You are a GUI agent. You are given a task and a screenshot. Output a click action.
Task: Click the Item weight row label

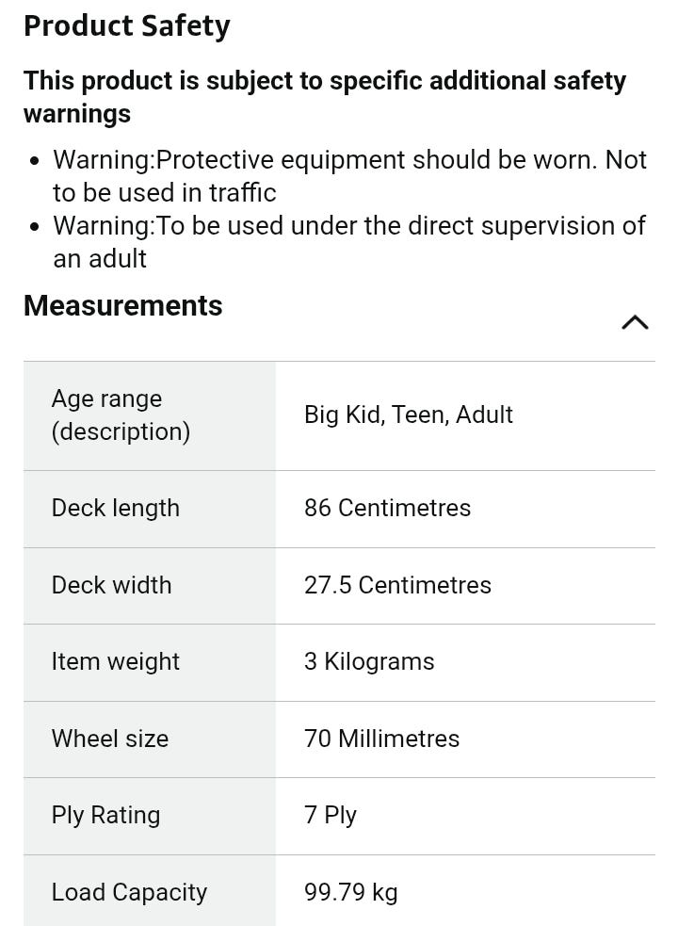pyautogui.click(x=115, y=662)
